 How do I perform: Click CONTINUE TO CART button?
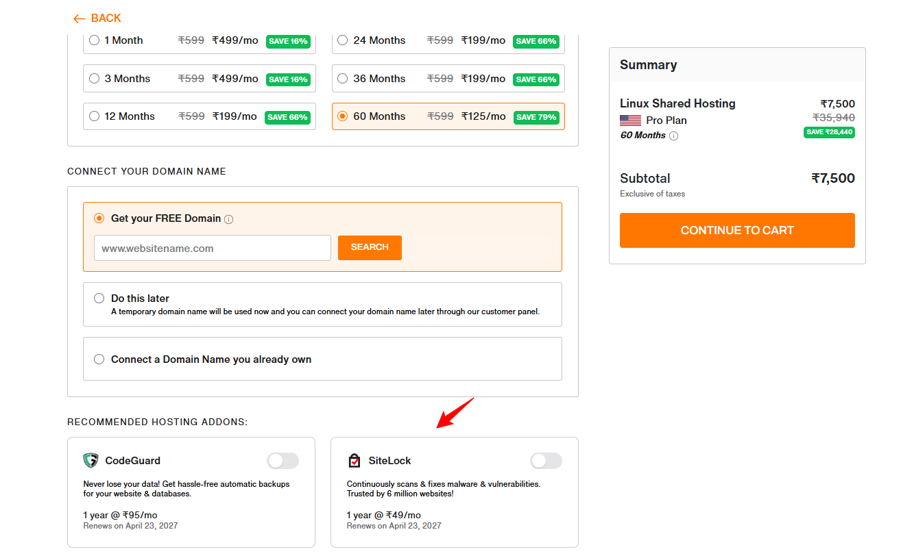[x=737, y=230]
